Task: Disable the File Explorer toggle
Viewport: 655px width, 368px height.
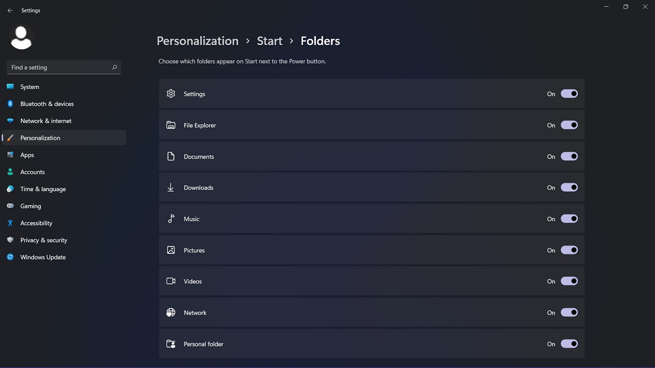Action: [x=570, y=125]
